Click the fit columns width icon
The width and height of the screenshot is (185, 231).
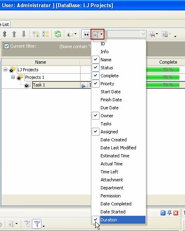86,34
